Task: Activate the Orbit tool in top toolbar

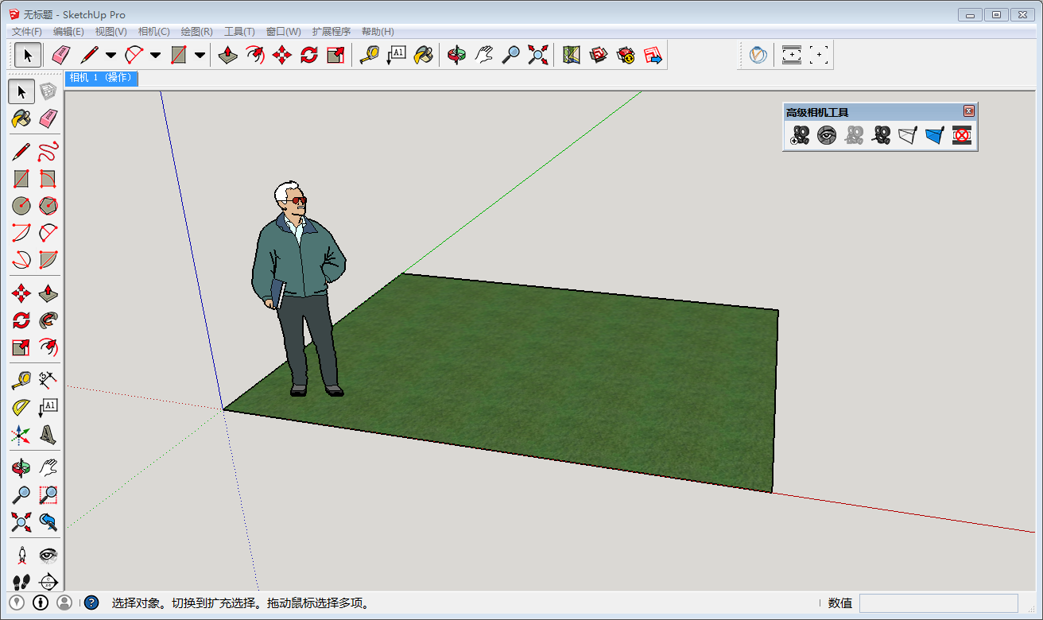Action: (x=456, y=55)
